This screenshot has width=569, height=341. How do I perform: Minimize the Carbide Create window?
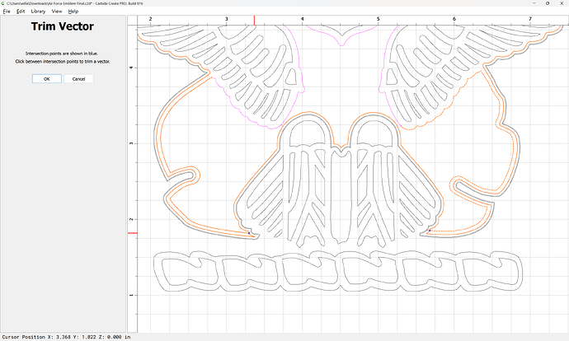534,3
